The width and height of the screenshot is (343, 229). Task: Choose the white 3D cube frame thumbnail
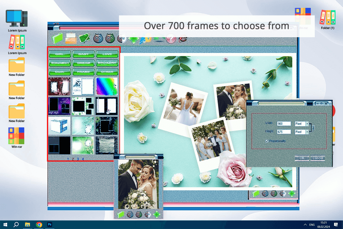[59, 126]
